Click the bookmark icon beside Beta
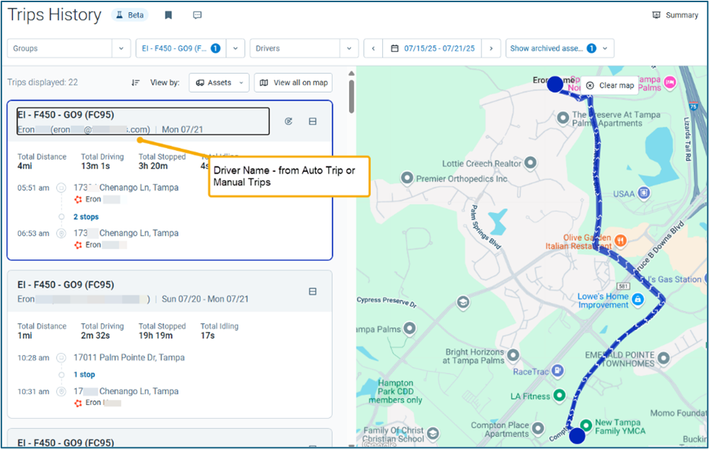 click(168, 15)
